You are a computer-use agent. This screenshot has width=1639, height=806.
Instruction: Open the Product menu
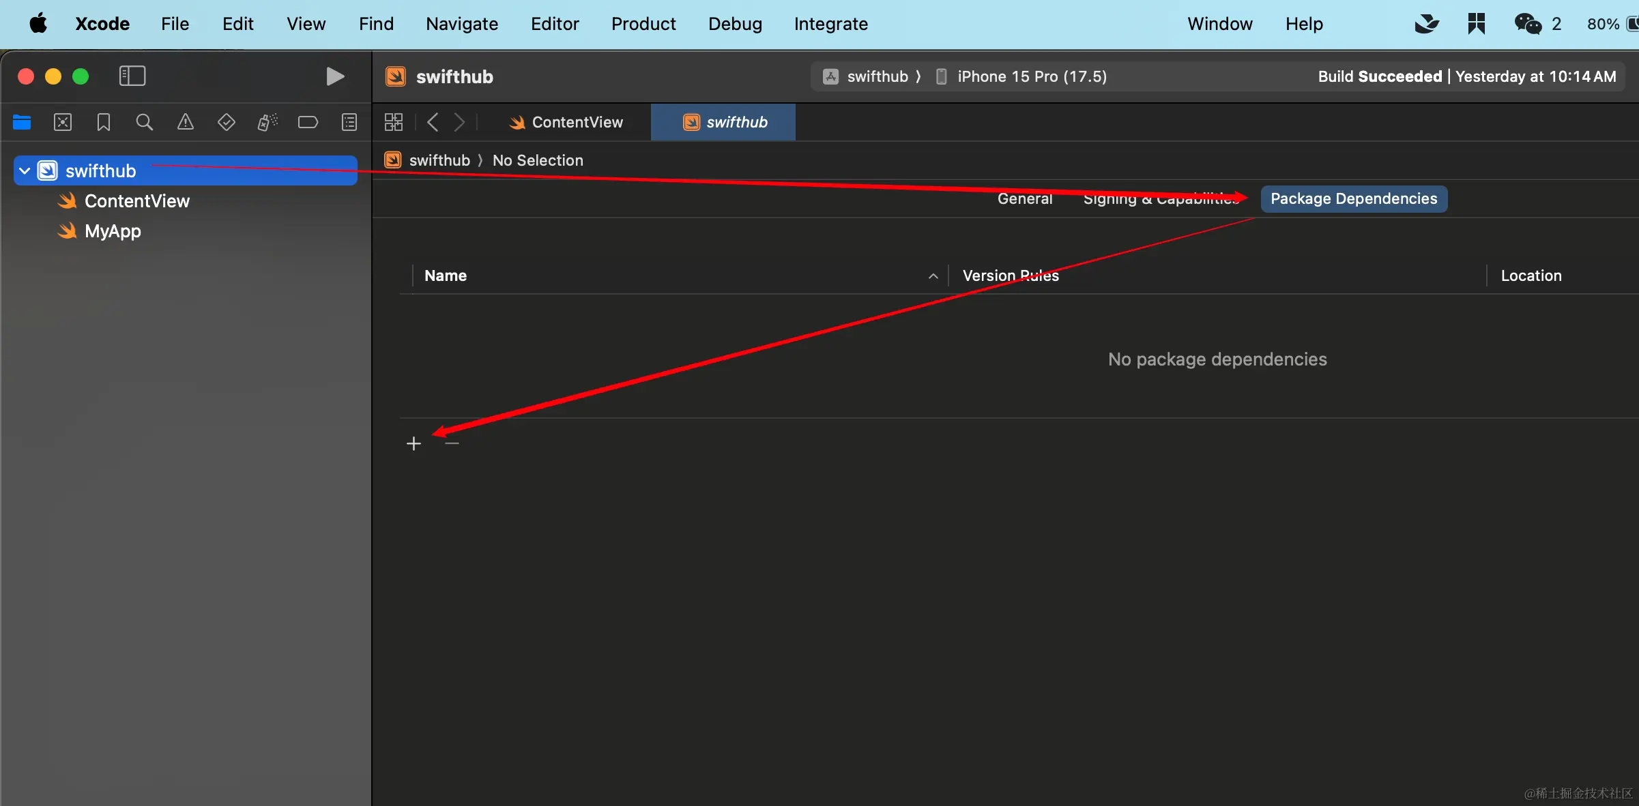(x=643, y=24)
